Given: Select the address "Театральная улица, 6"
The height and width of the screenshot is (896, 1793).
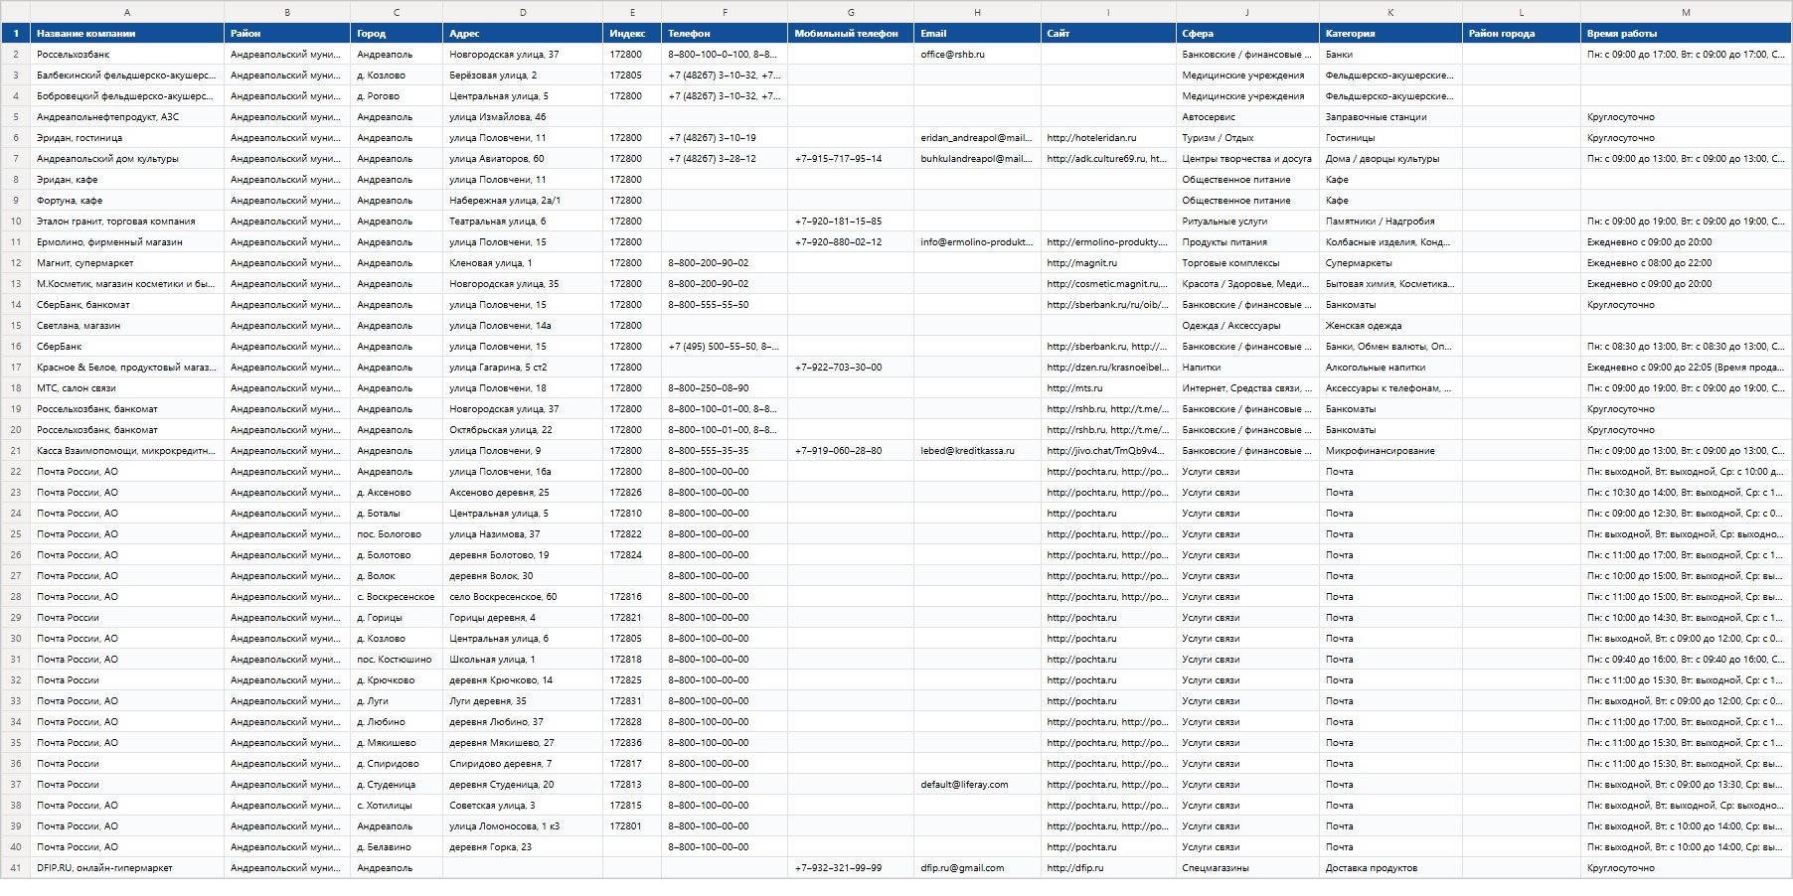Looking at the screenshot, I should 523,221.
